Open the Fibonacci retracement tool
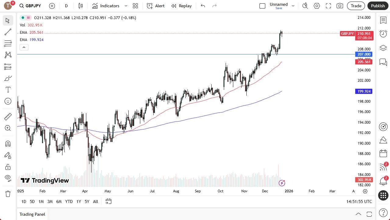 coord(8,43)
